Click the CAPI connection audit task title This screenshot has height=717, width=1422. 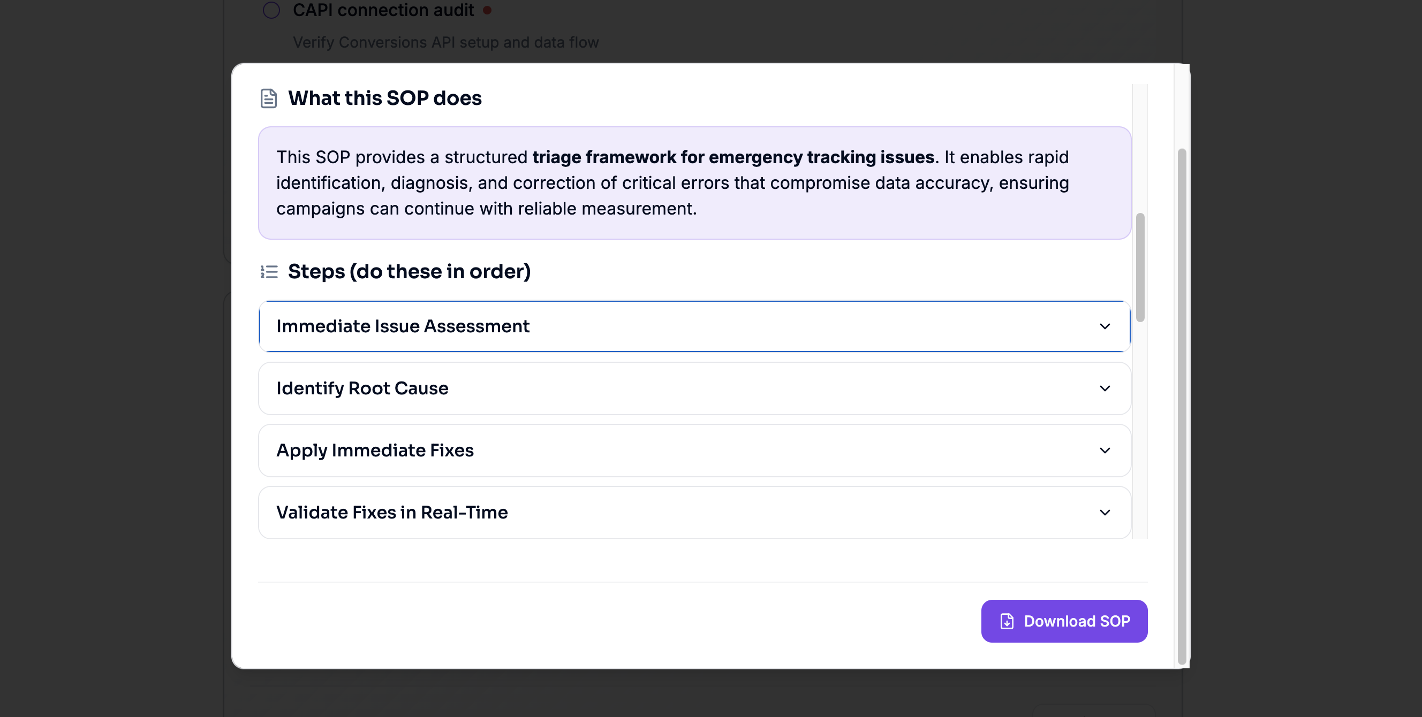(383, 10)
